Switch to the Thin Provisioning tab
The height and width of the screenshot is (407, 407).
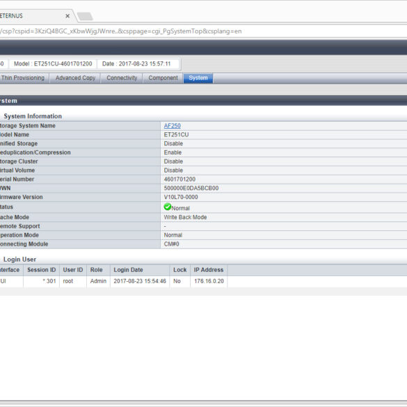pyautogui.click(x=24, y=78)
